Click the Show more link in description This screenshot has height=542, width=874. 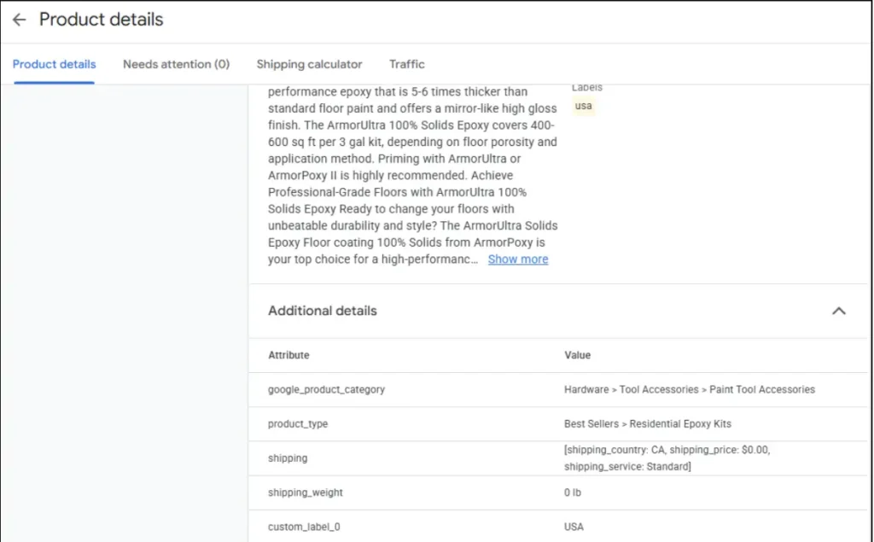tap(518, 259)
